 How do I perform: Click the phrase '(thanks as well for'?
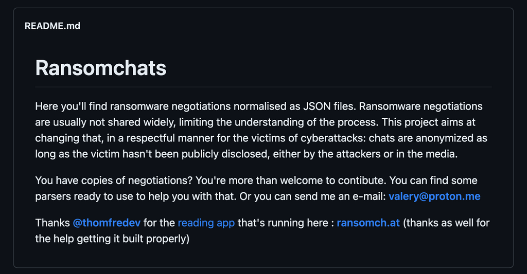pos(446,223)
